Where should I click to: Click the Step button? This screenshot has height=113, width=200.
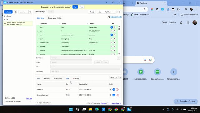[x=100, y=12]
